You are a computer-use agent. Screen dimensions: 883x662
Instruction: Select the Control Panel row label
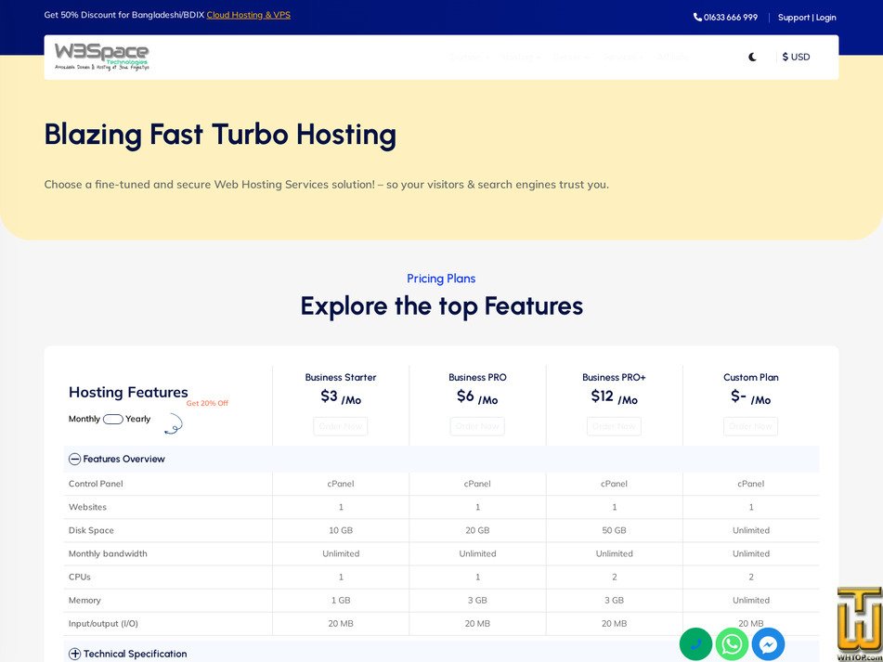(x=96, y=484)
